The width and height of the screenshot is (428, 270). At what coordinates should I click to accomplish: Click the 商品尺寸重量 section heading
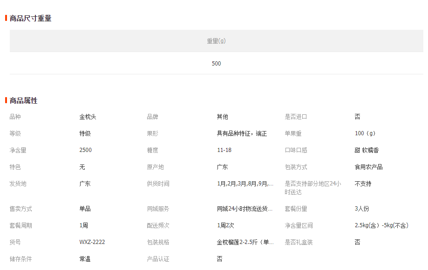[x=30, y=18]
